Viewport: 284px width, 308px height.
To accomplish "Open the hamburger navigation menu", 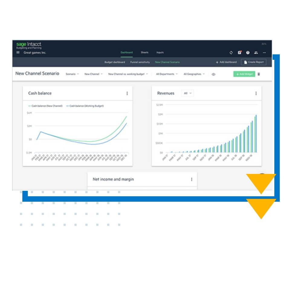I will coord(18,51).
